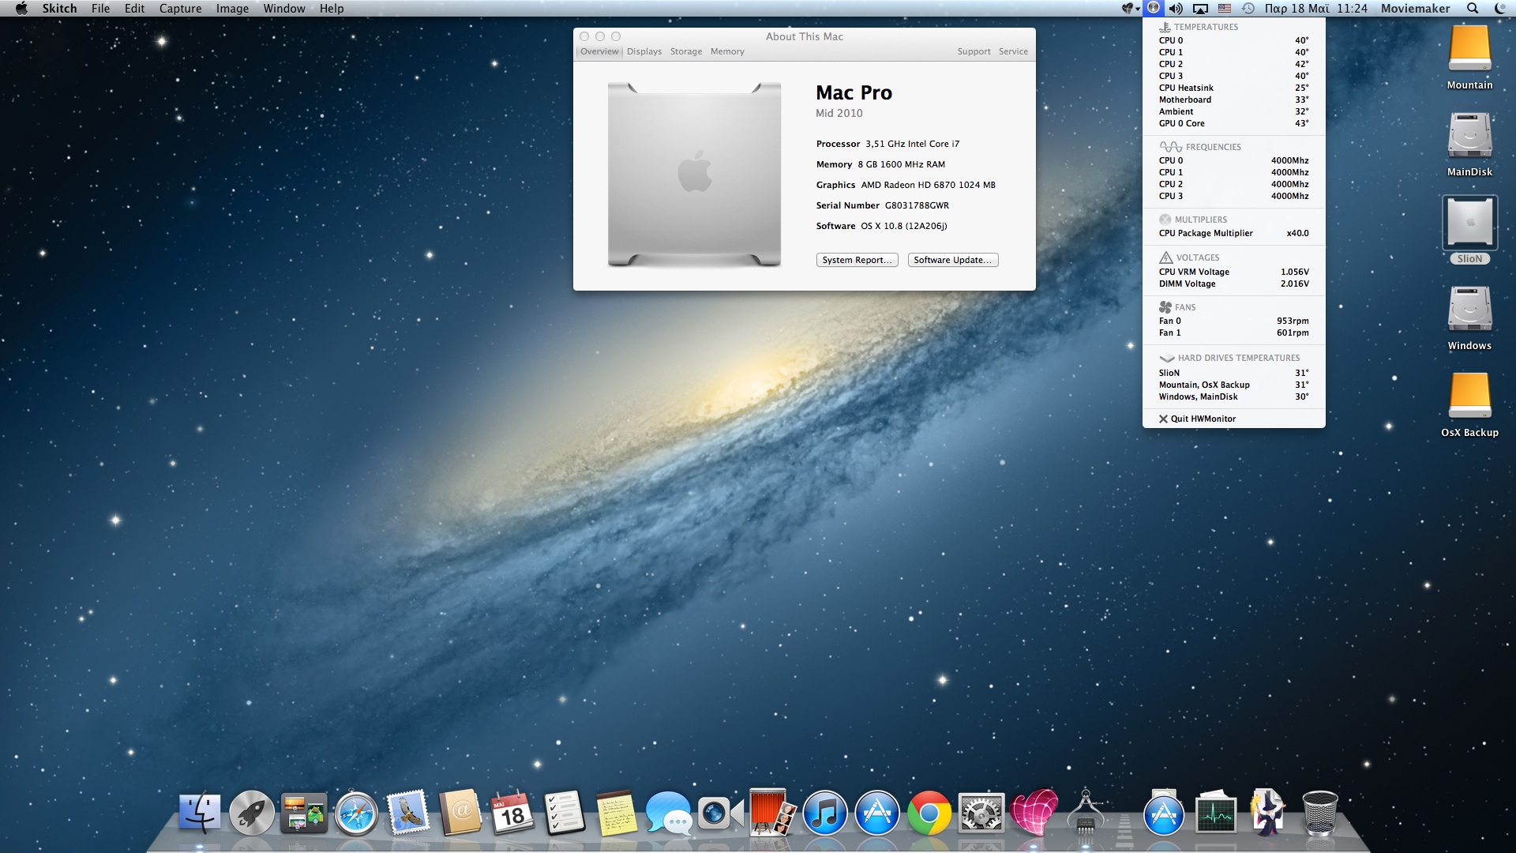
Task: Open FaceTime camera icon in Dock
Action: [721, 813]
